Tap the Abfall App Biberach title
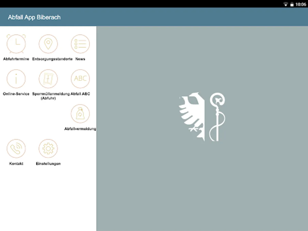Image resolution: width=308 pixels, height=231 pixels. point(34,17)
